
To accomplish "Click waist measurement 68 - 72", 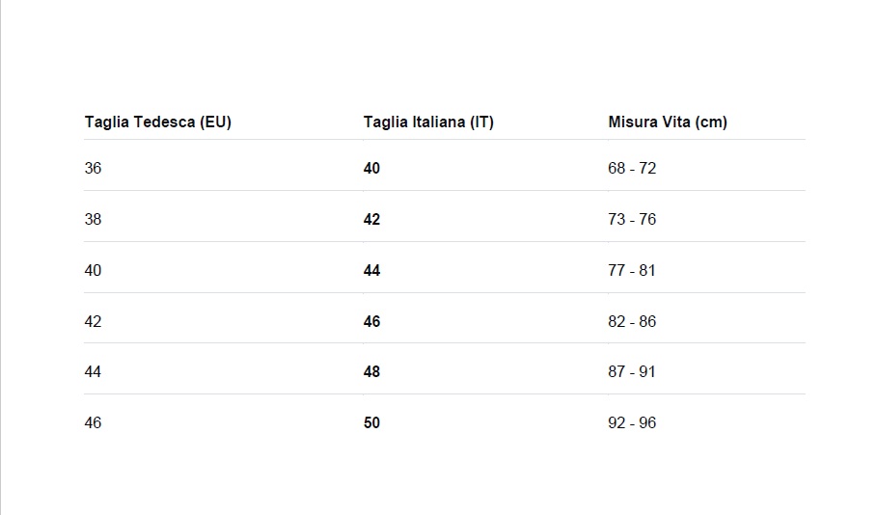I will click(x=632, y=168).
